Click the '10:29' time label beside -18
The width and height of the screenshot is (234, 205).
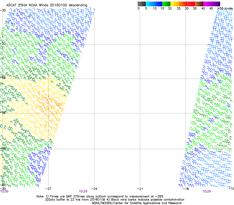[206, 191]
